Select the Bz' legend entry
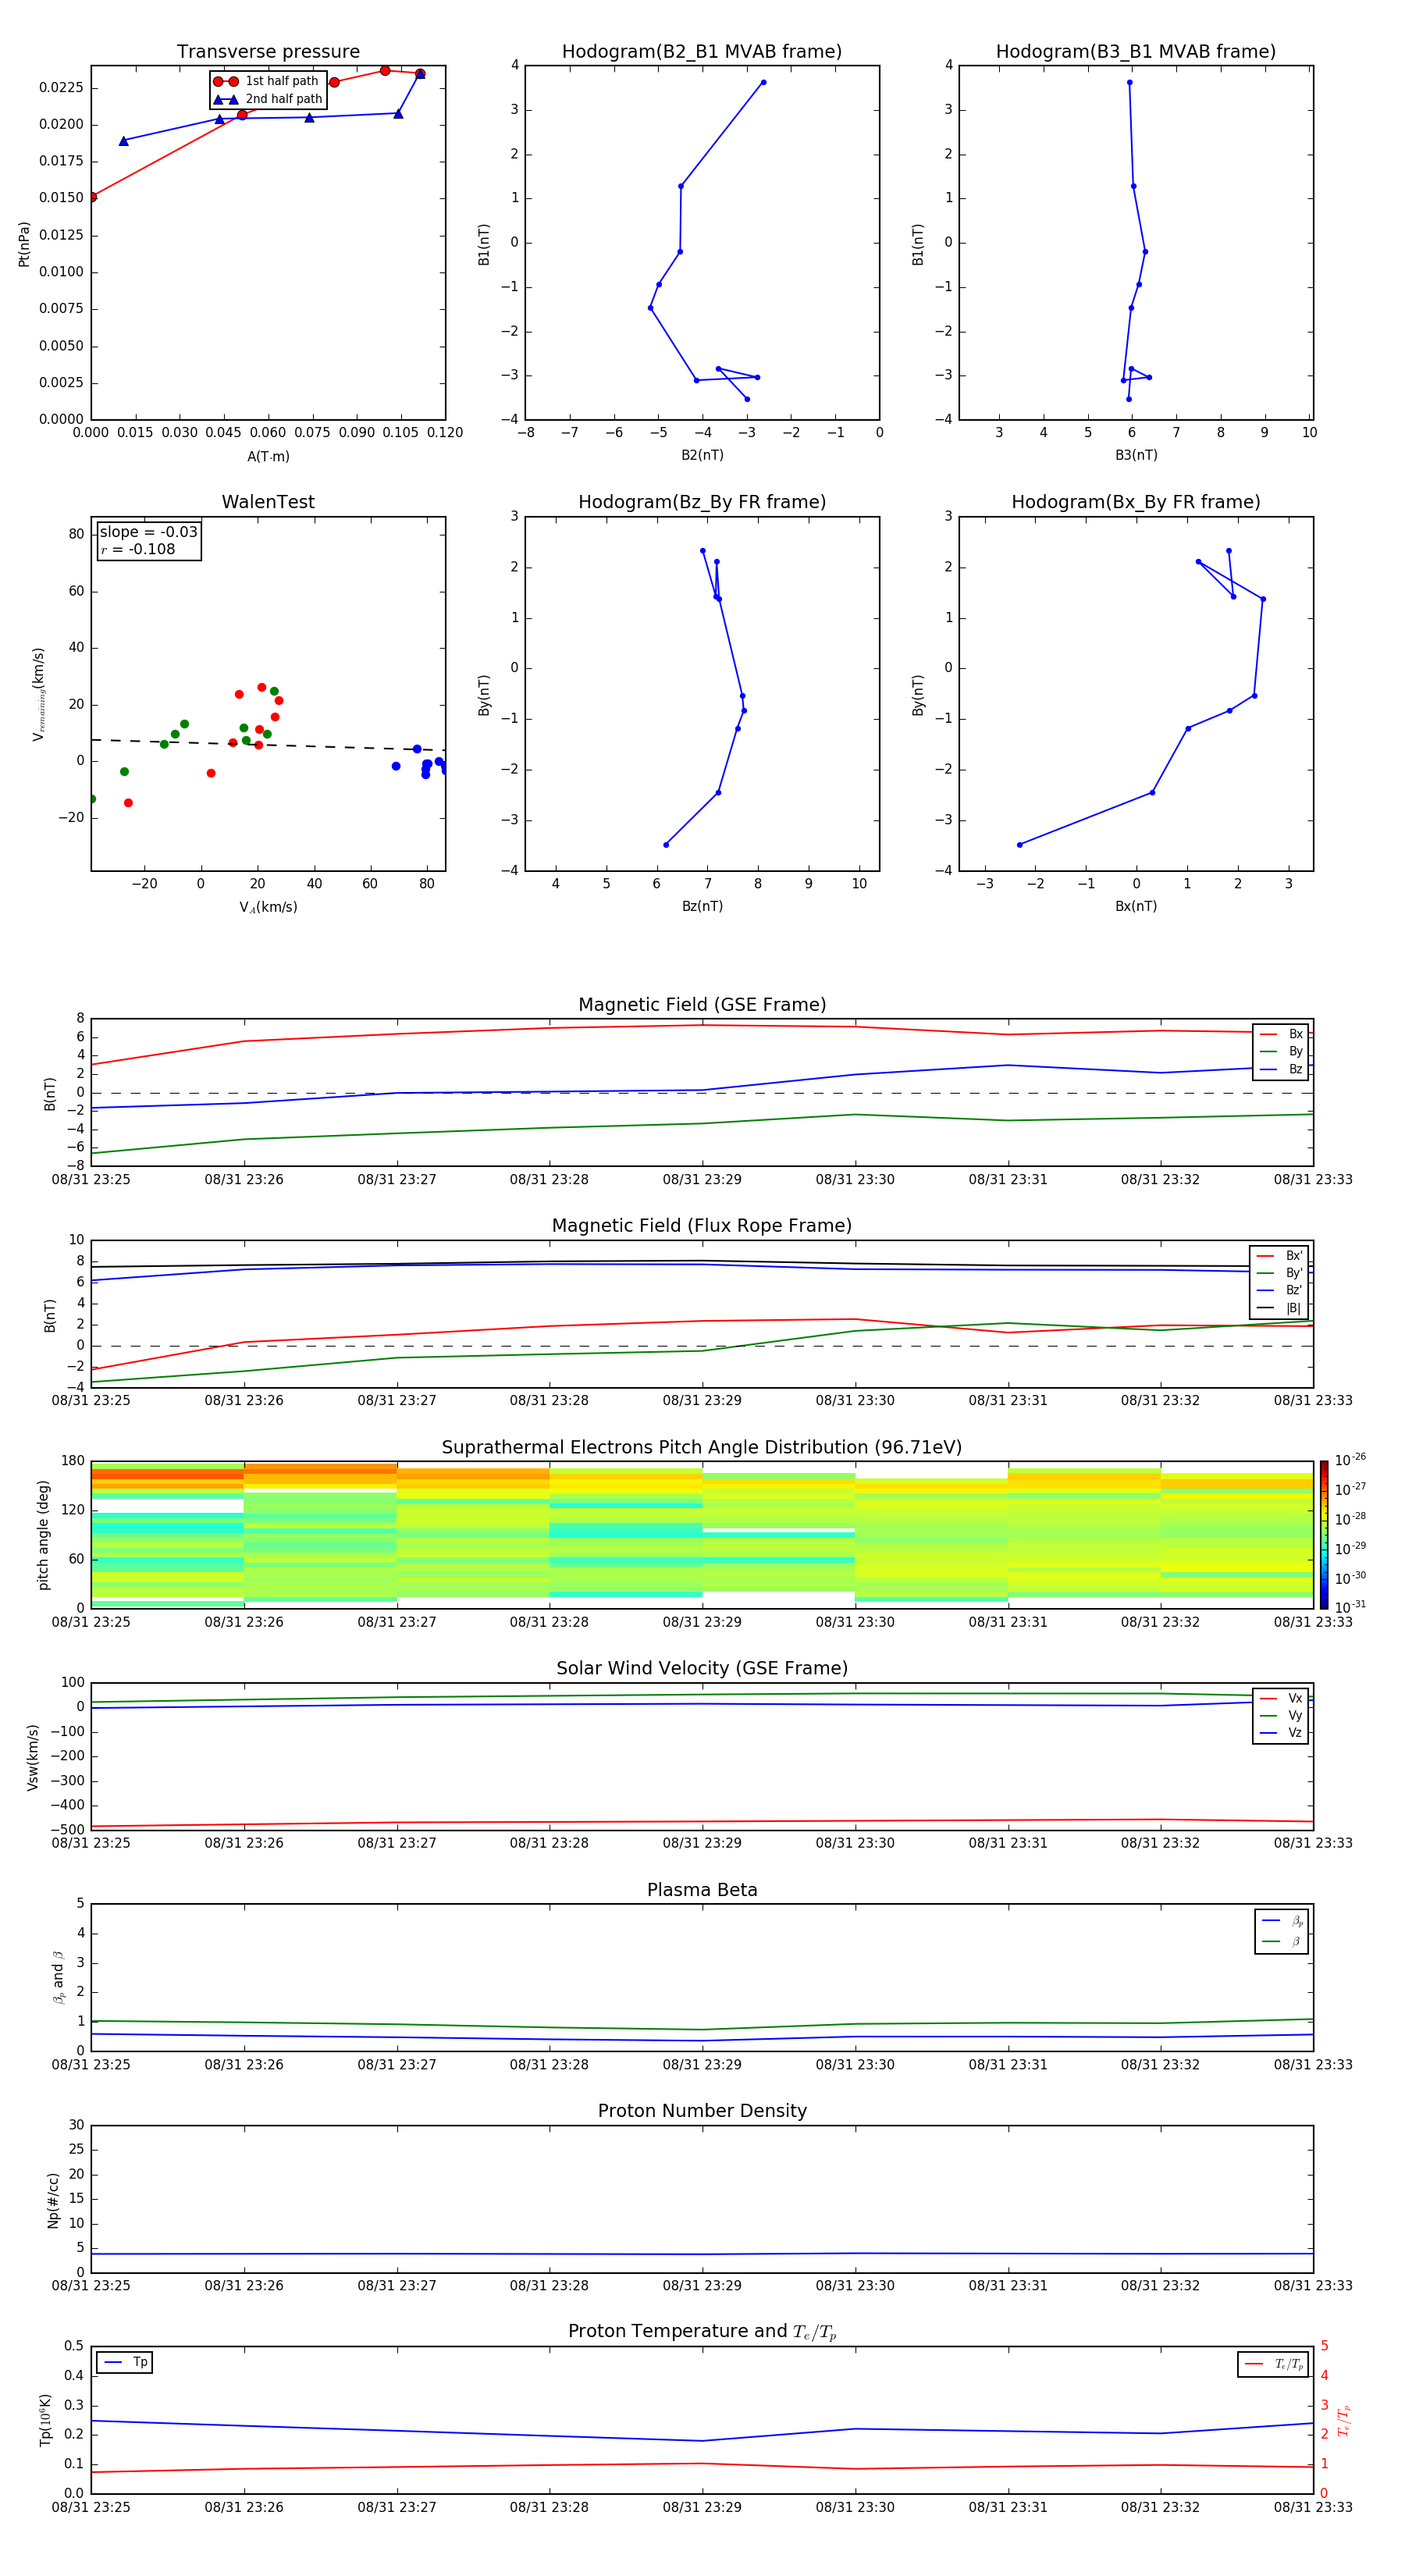1405x2576 pixels. pos(1280,1291)
